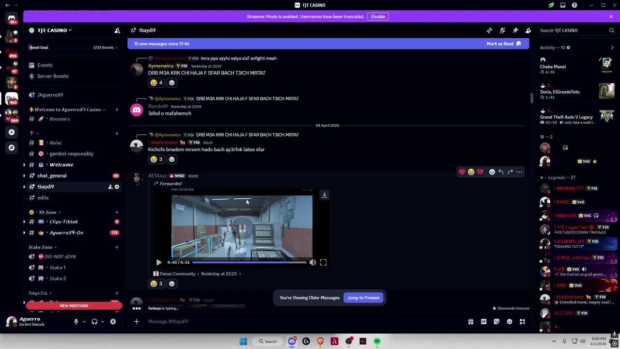Click the chat scrollbar thumb
The image size is (620, 349).
(531, 98)
